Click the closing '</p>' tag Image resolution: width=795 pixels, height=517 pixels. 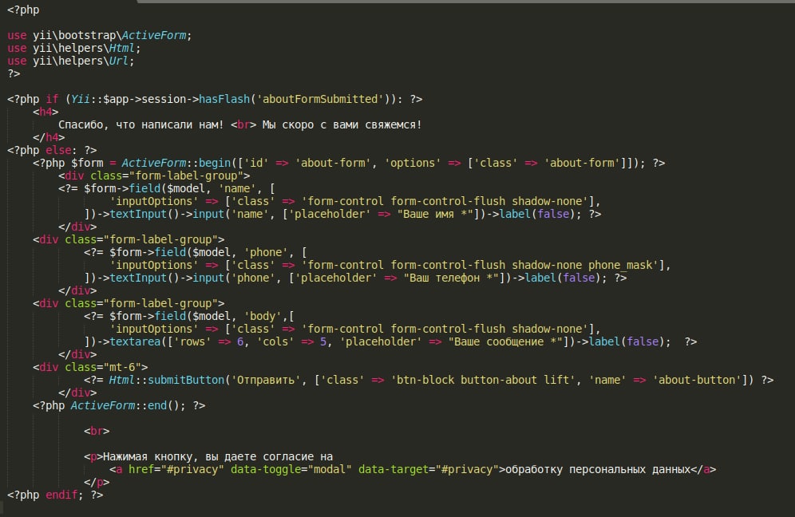point(97,482)
